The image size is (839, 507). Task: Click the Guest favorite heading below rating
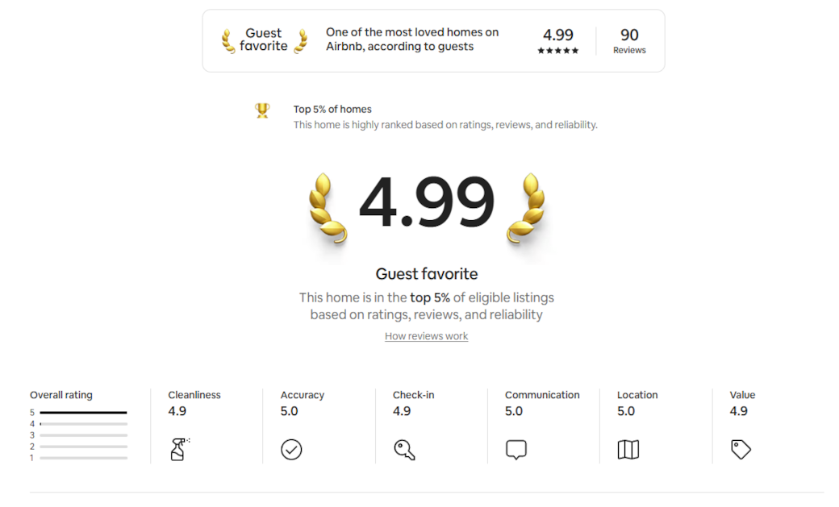pos(427,274)
